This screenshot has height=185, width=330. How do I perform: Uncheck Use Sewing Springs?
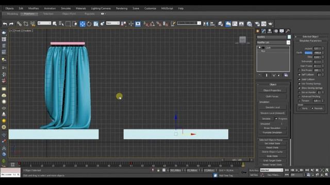tap(299, 84)
